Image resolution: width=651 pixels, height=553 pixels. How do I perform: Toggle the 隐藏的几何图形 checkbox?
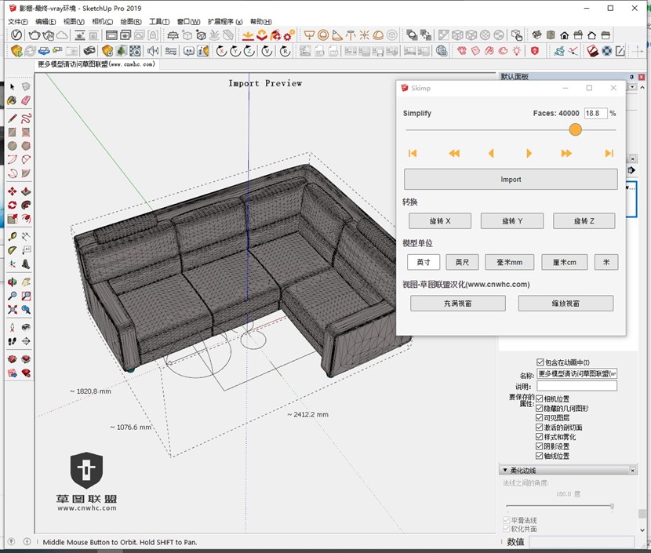(x=540, y=408)
